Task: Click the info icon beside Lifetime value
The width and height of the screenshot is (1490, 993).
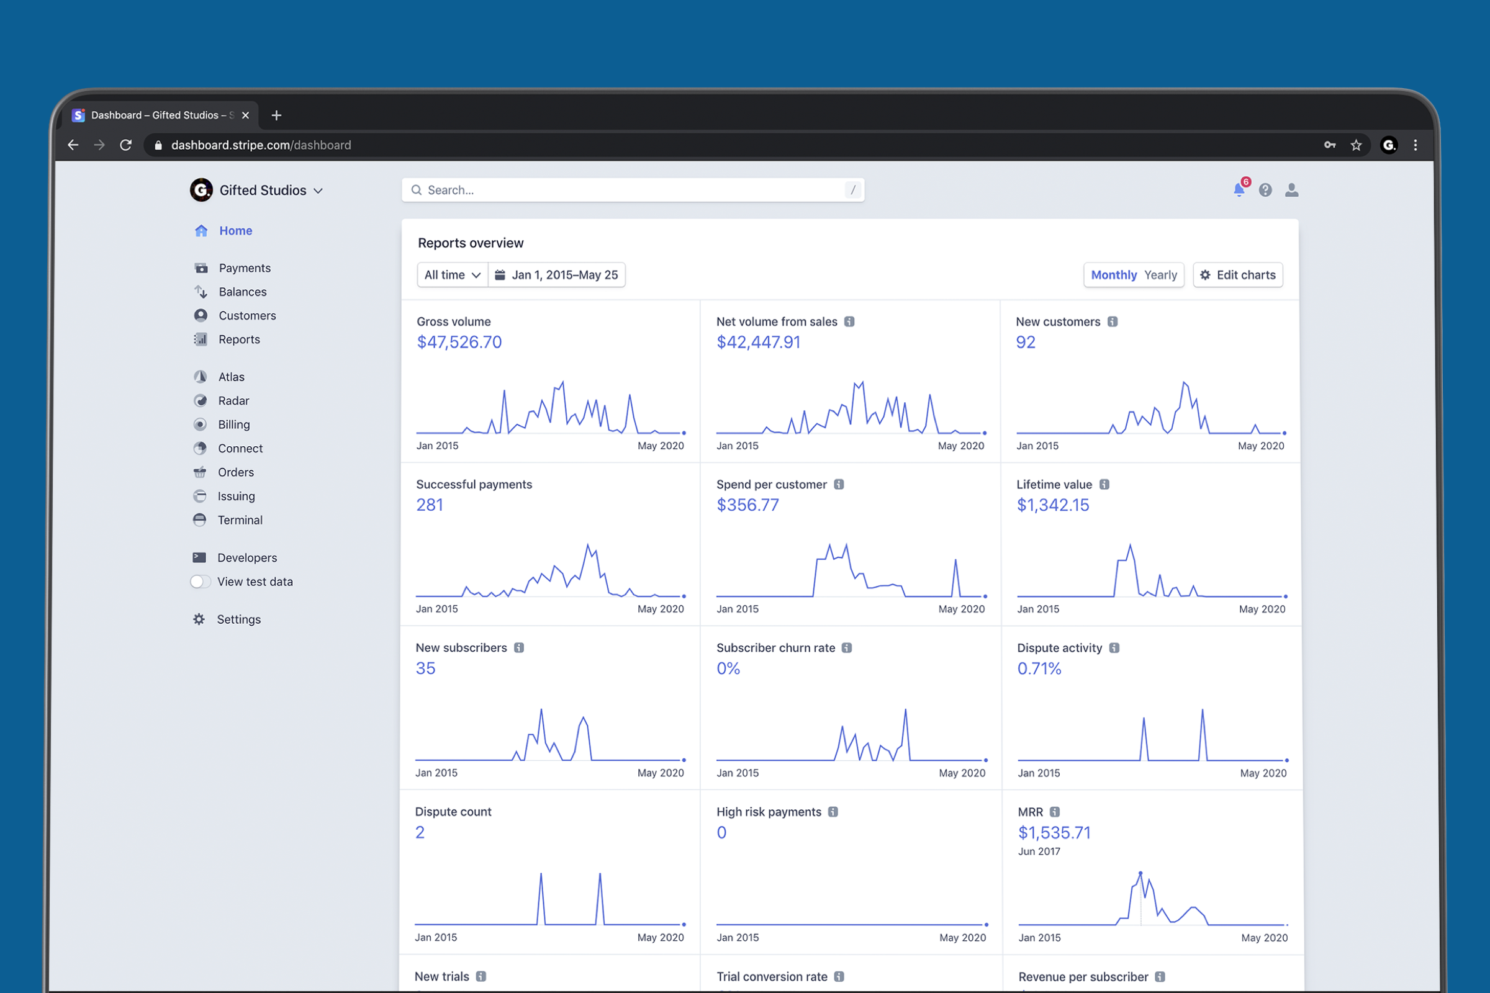Action: (1104, 485)
